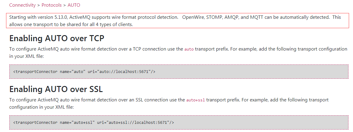The width and height of the screenshot is (353, 132).
Task: Click the TCP connection description paragraph
Action: pos(178,52)
